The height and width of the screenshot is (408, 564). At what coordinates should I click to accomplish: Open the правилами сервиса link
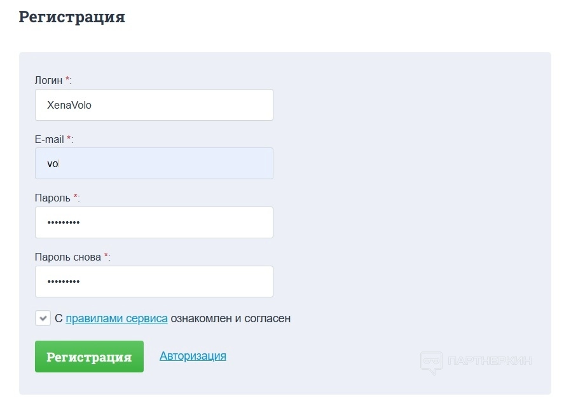pos(116,318)
